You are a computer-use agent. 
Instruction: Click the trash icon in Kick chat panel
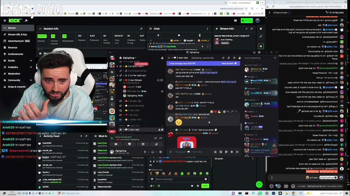click(158, 35)
